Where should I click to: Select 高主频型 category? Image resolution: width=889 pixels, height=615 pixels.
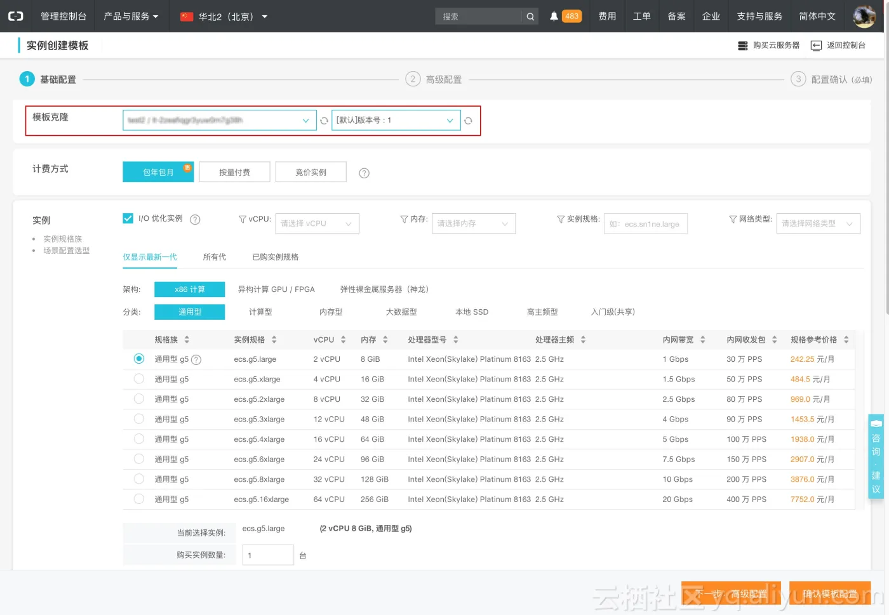(542, 312)
